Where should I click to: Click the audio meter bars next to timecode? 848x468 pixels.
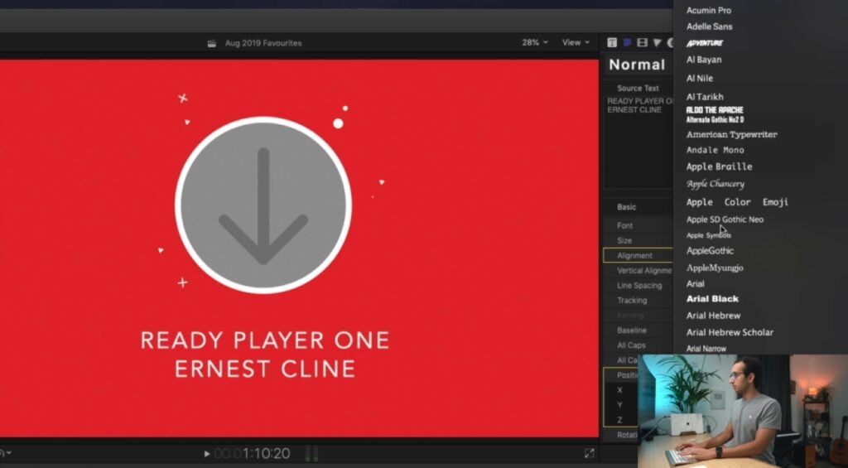click(x=311, y=453)
